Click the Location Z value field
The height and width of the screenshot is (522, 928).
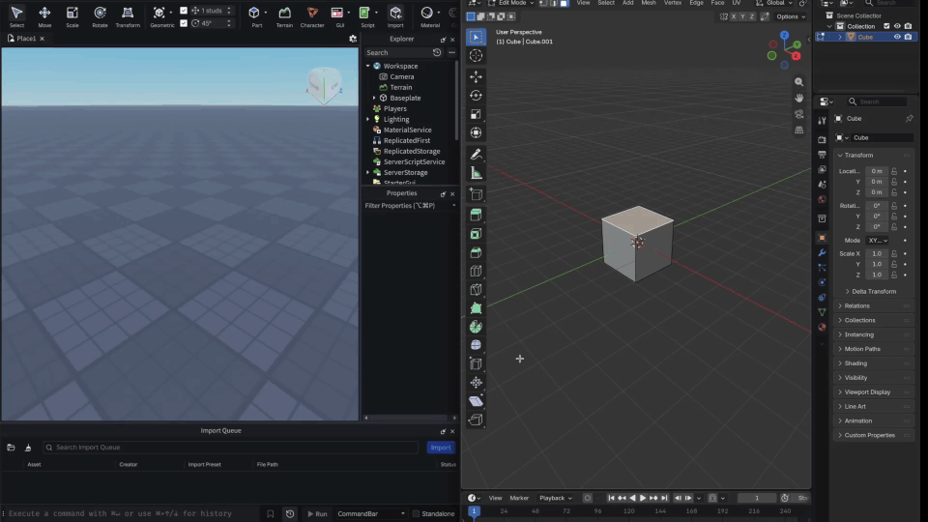point(877,192)
